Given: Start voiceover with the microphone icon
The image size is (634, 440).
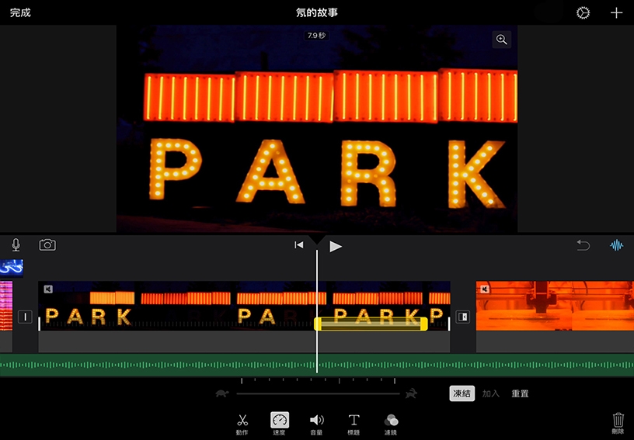Looking at the screenshot, I should pos(16,245).
